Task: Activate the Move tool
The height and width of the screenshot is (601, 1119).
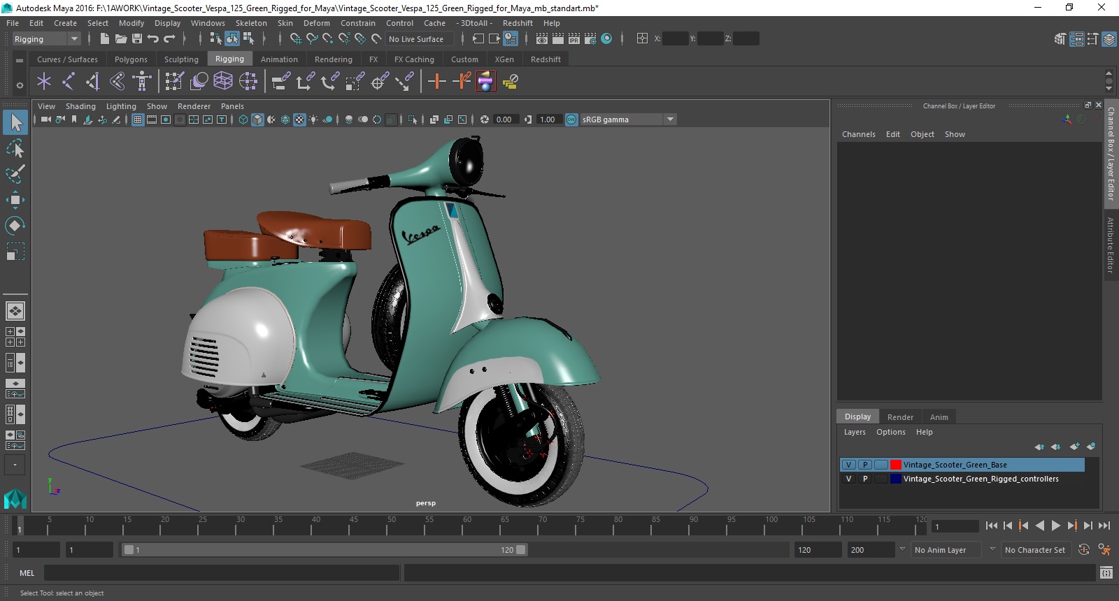Action: pos(15,200)
